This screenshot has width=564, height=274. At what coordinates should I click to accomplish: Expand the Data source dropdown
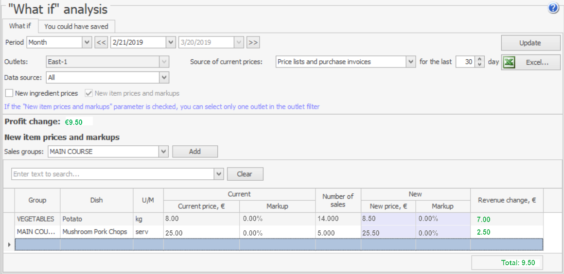[164, 77]
